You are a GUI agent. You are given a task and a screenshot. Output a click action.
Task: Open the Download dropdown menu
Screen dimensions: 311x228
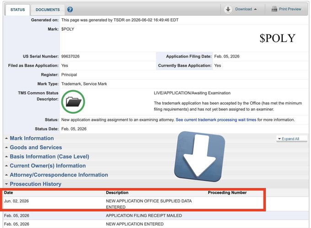point(246,9)
